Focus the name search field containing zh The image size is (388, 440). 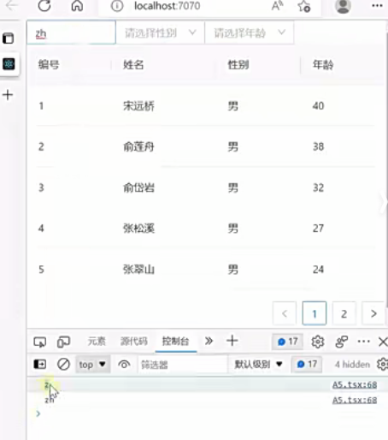(x=71, y=33)
